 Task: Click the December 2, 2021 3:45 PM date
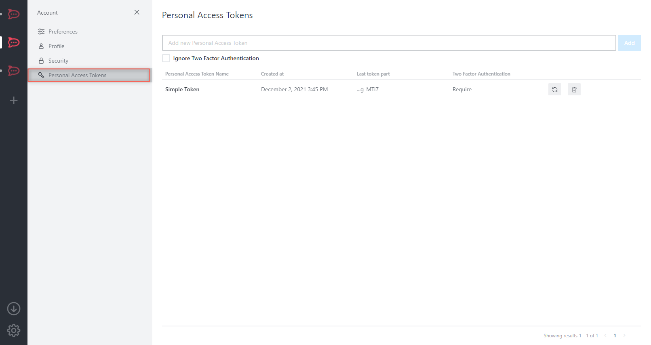pyautogui.click(x=294, y=89)
